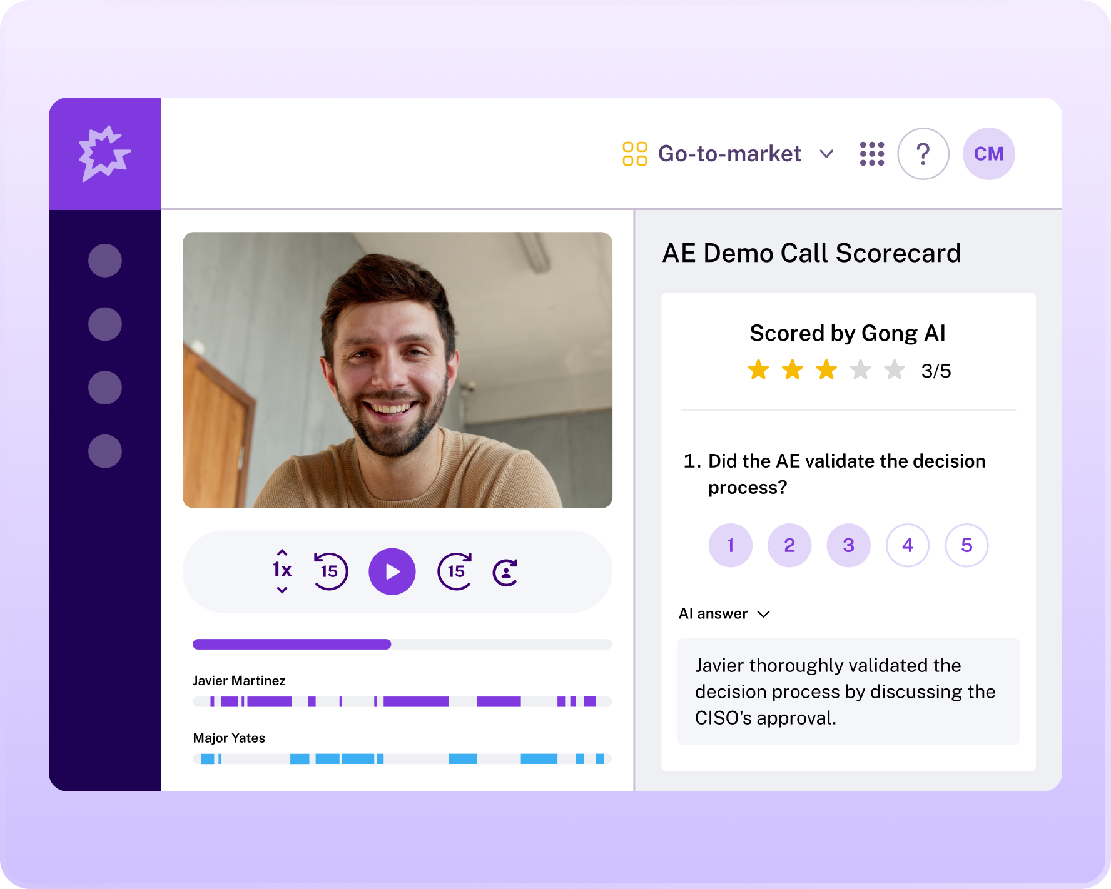Click the fourth star in rating

tap(861, 370)
